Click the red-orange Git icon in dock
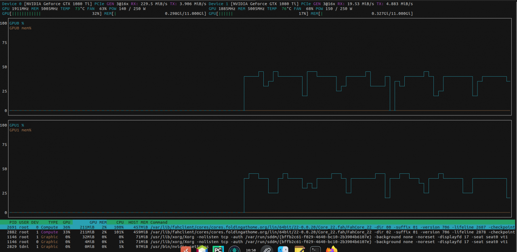Screen dimensions: 517x252 [x=186, y=250]
